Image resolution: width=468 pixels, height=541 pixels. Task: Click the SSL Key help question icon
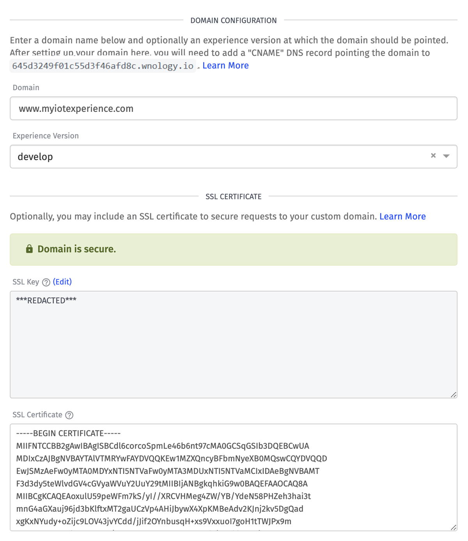point(46,282)
